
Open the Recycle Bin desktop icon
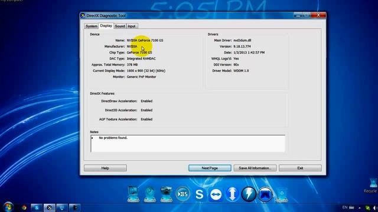[372, 185]
